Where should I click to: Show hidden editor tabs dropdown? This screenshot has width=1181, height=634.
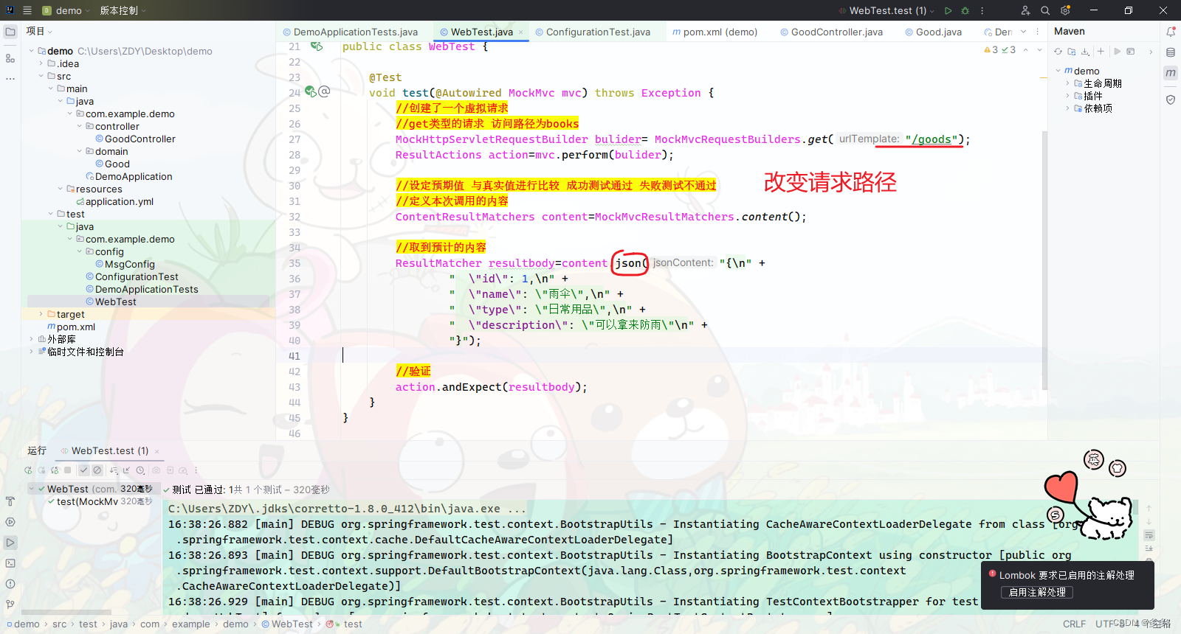click(1023, 32)
